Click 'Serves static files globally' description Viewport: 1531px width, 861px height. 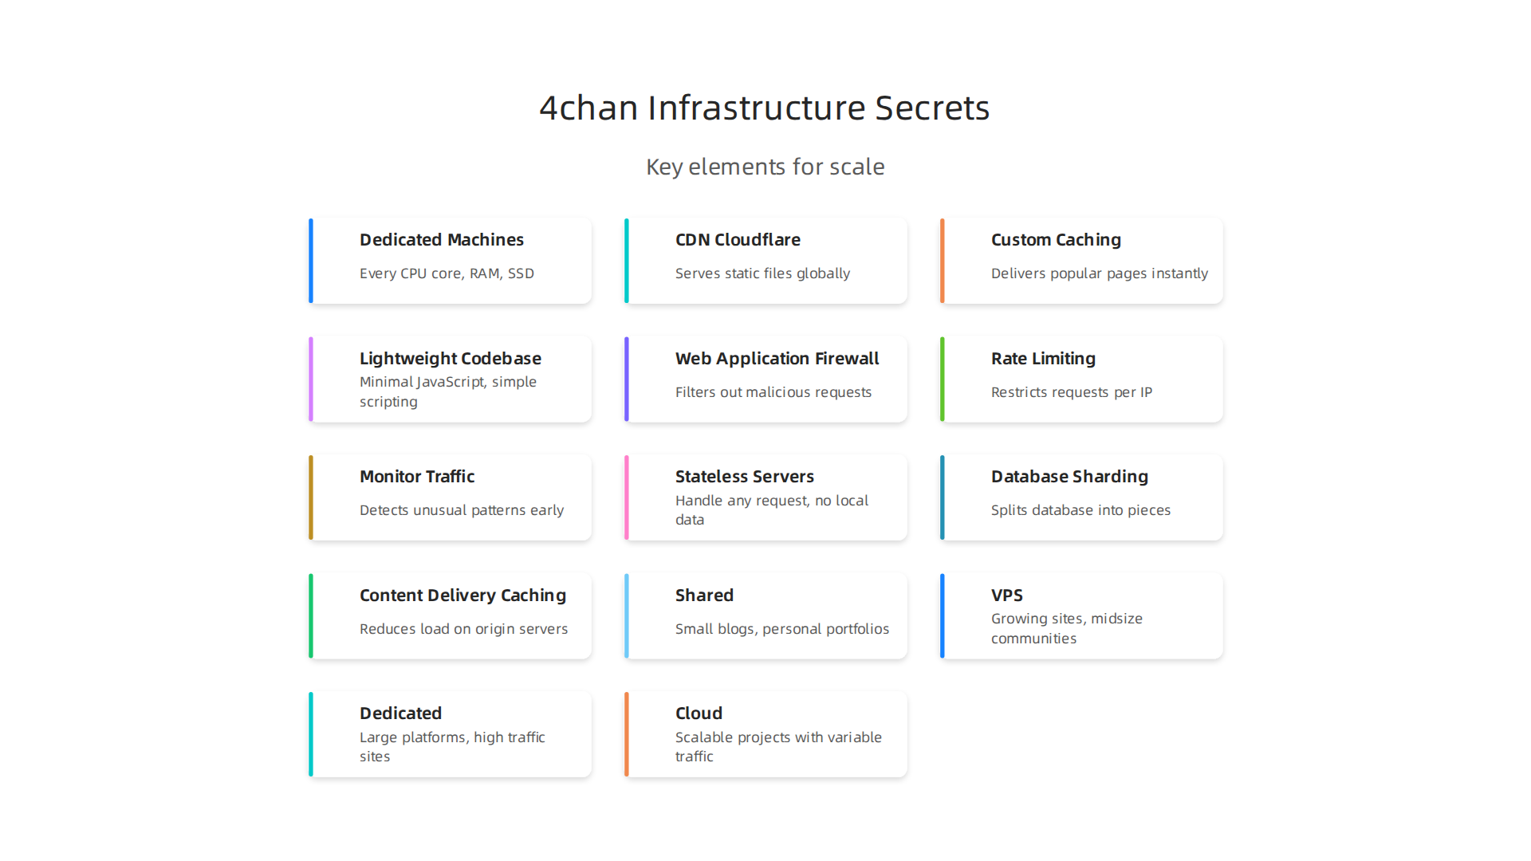[762, 273]
